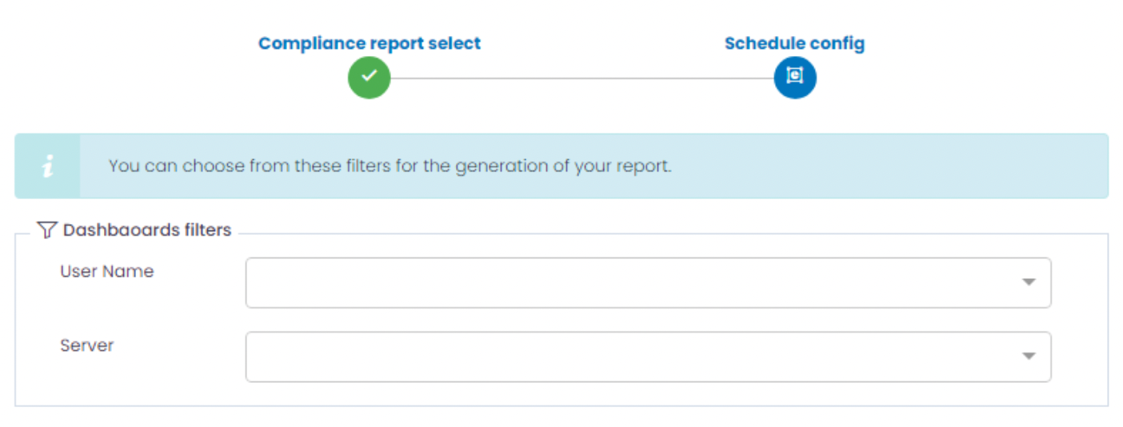Click the light blue filters information banner
Image resolution: width=1123 pixels, height=427 pixels.
[x=880, y=166]
